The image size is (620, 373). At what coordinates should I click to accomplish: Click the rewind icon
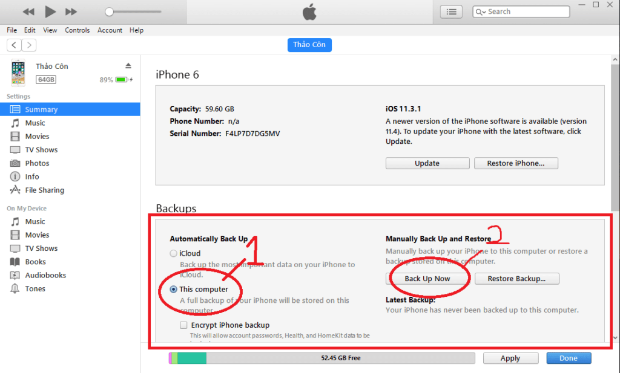(x=28, y=12)
